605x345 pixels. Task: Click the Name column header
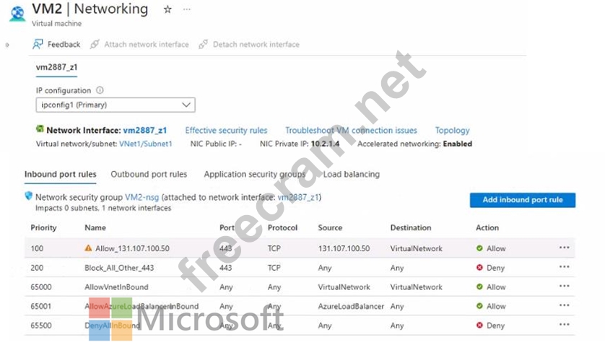pyautogui.click(x=95, y=227)
